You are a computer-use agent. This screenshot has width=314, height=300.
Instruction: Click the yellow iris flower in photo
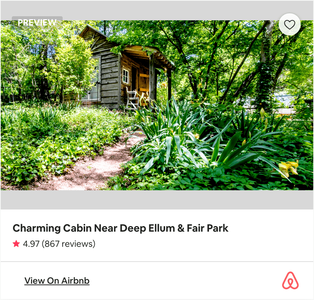pyautogui.click(x=288, y=168)
